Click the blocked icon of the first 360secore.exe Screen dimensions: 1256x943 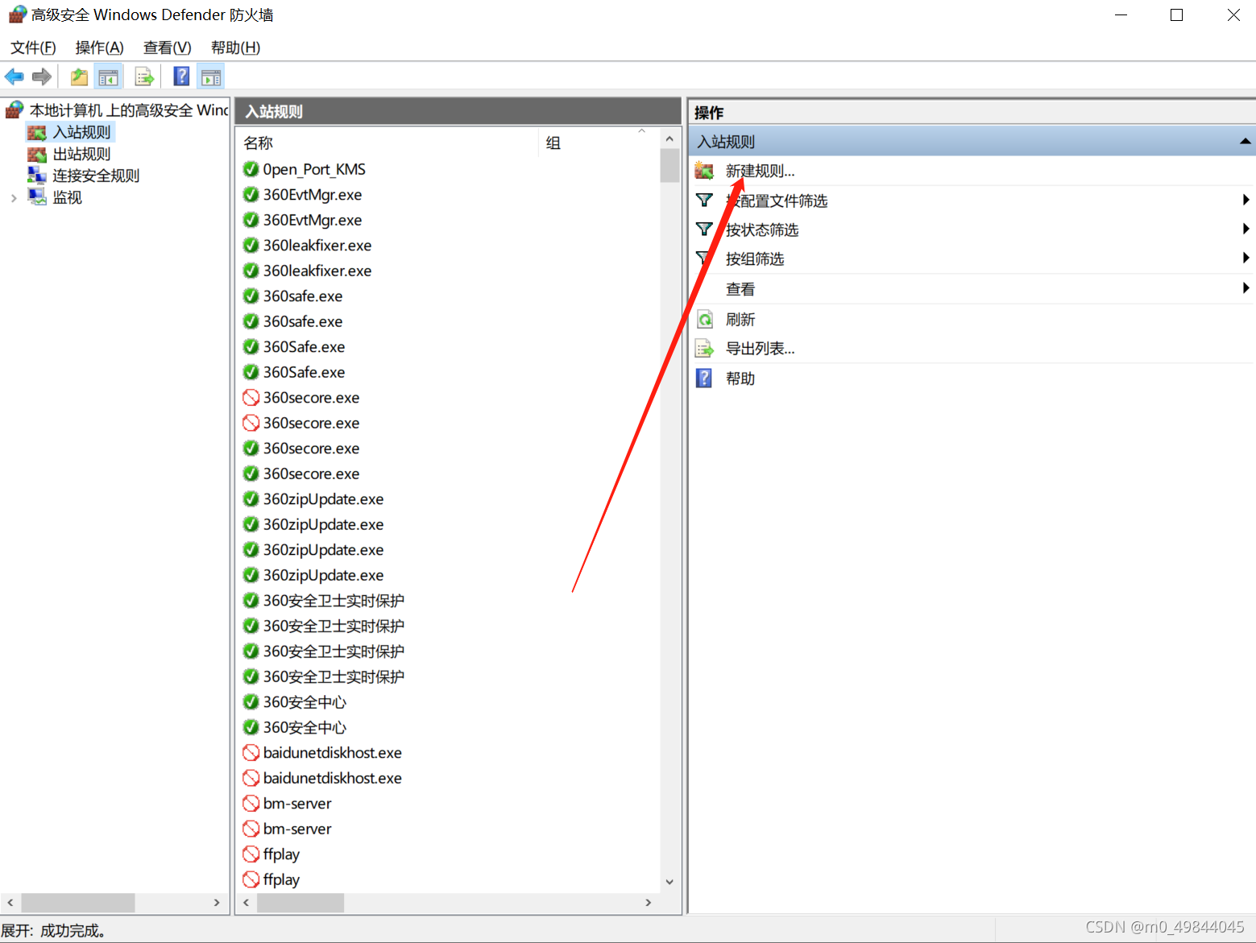point(251,397)
